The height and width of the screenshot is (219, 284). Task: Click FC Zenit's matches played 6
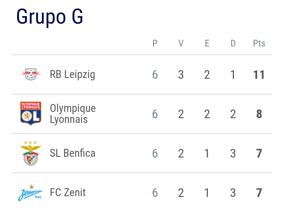point(155,193)
